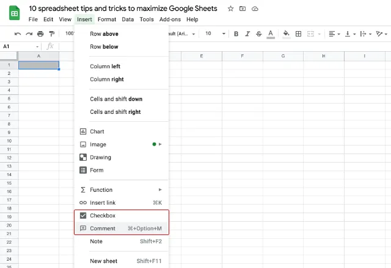The height and width of the screenshot is (268, 391).
Task: Select the paint format tool
Action: tap(52, 33)
